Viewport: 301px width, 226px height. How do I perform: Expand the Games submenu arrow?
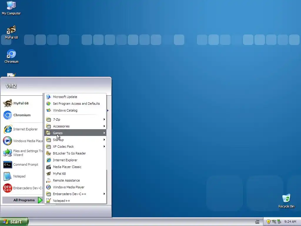104,133
